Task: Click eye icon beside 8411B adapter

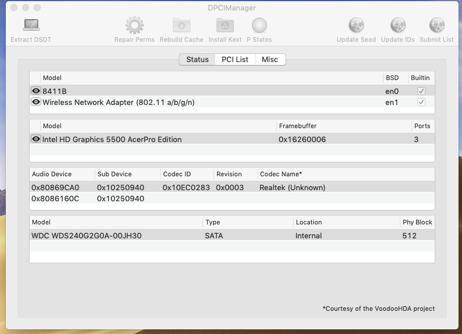Action: (36, 91)
